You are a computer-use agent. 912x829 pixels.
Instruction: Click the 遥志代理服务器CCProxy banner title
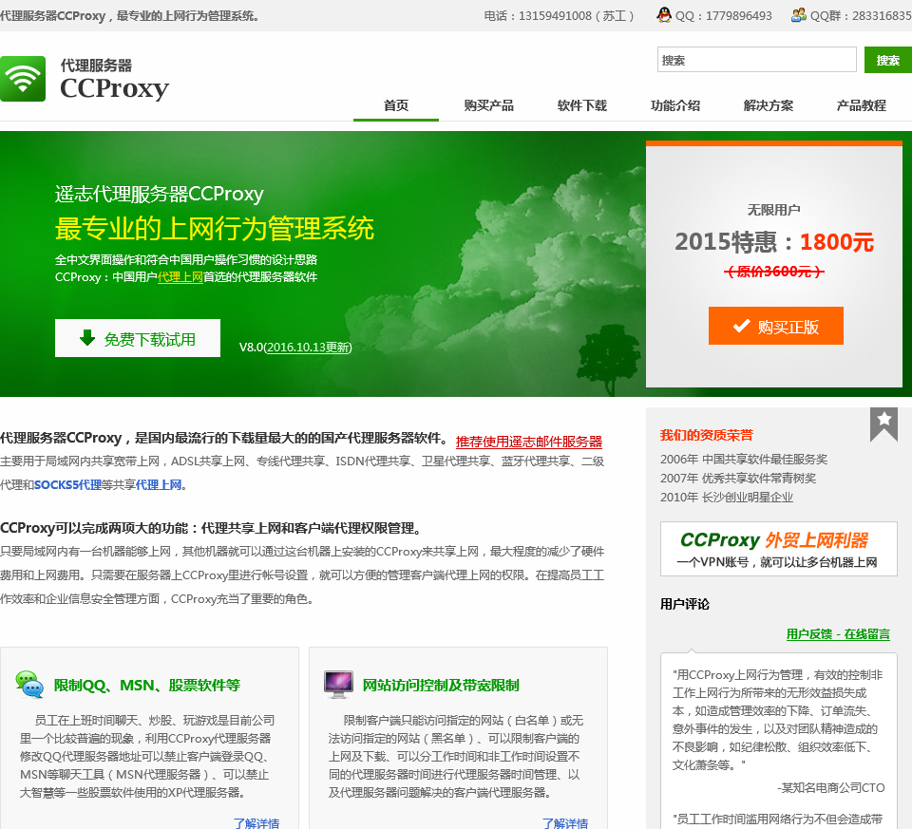click(x=160, y=194)
